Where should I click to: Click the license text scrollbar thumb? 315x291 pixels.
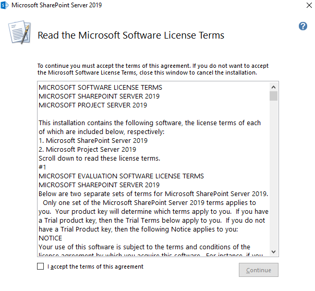tap(273, 96)
